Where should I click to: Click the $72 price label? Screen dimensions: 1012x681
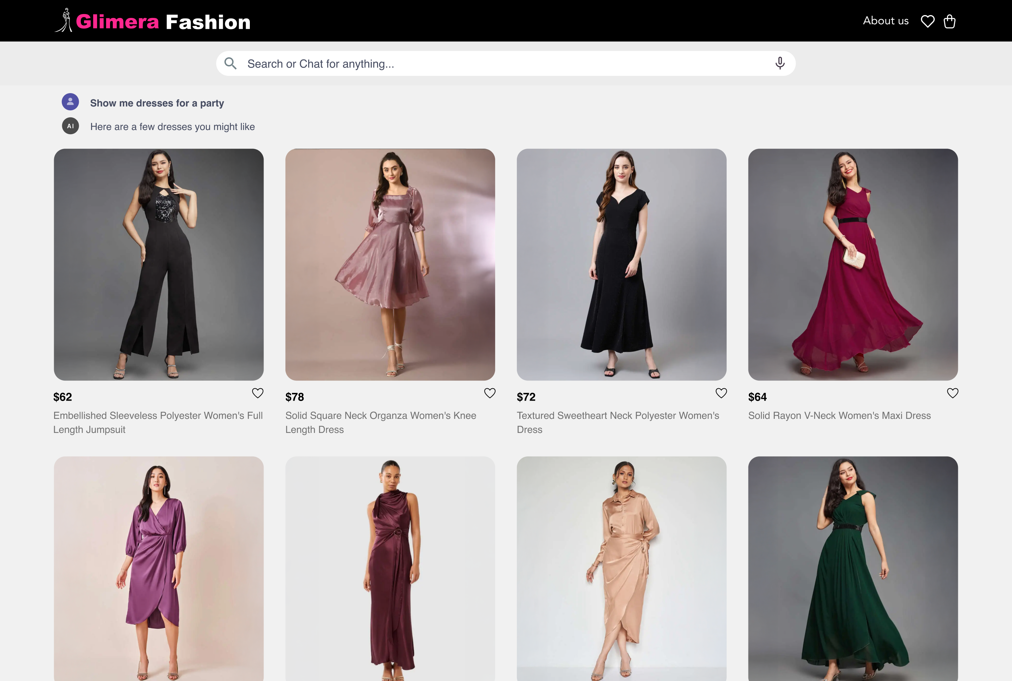point(526,397)
